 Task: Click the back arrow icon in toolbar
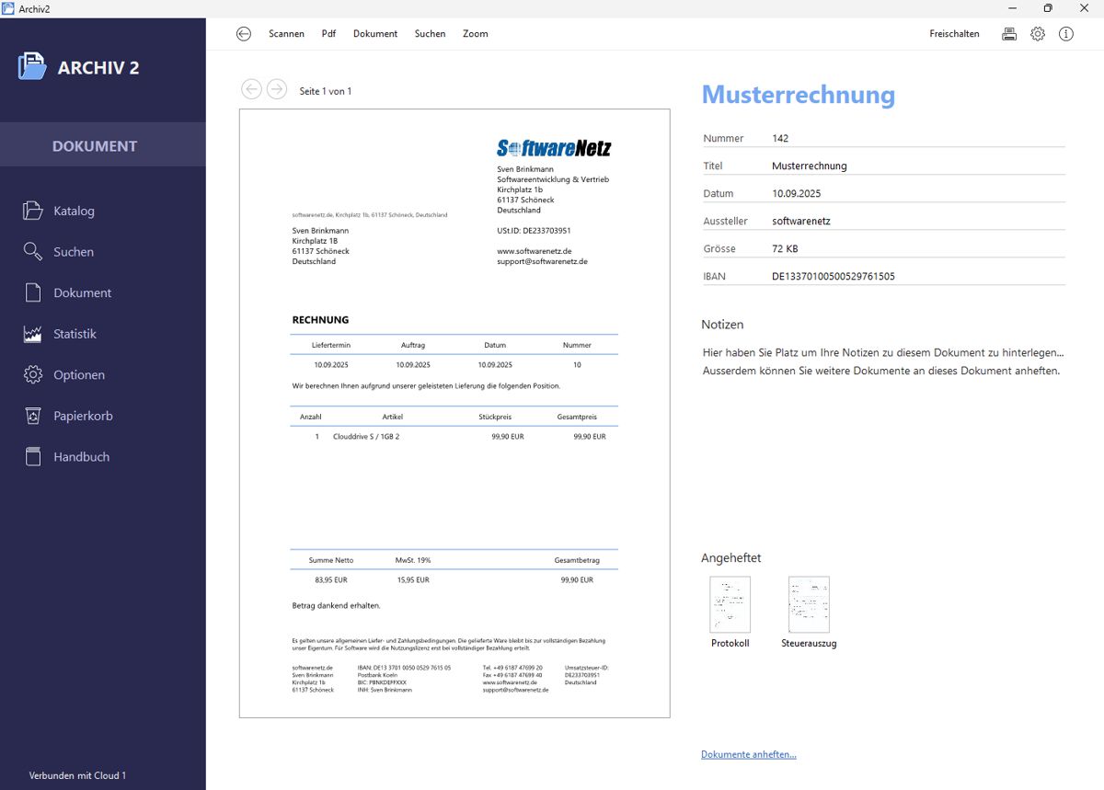pyautogui.click(x=244, y=34)
